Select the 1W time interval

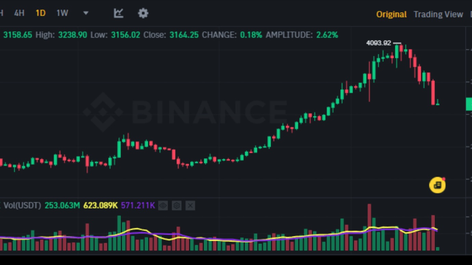click(x=62, y=13)
